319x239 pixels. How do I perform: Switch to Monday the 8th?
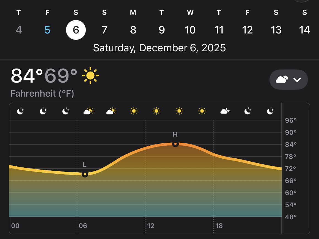[x=133, y=30]
